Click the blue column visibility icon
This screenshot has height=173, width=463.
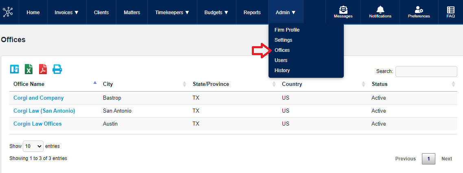click(15, 69)
